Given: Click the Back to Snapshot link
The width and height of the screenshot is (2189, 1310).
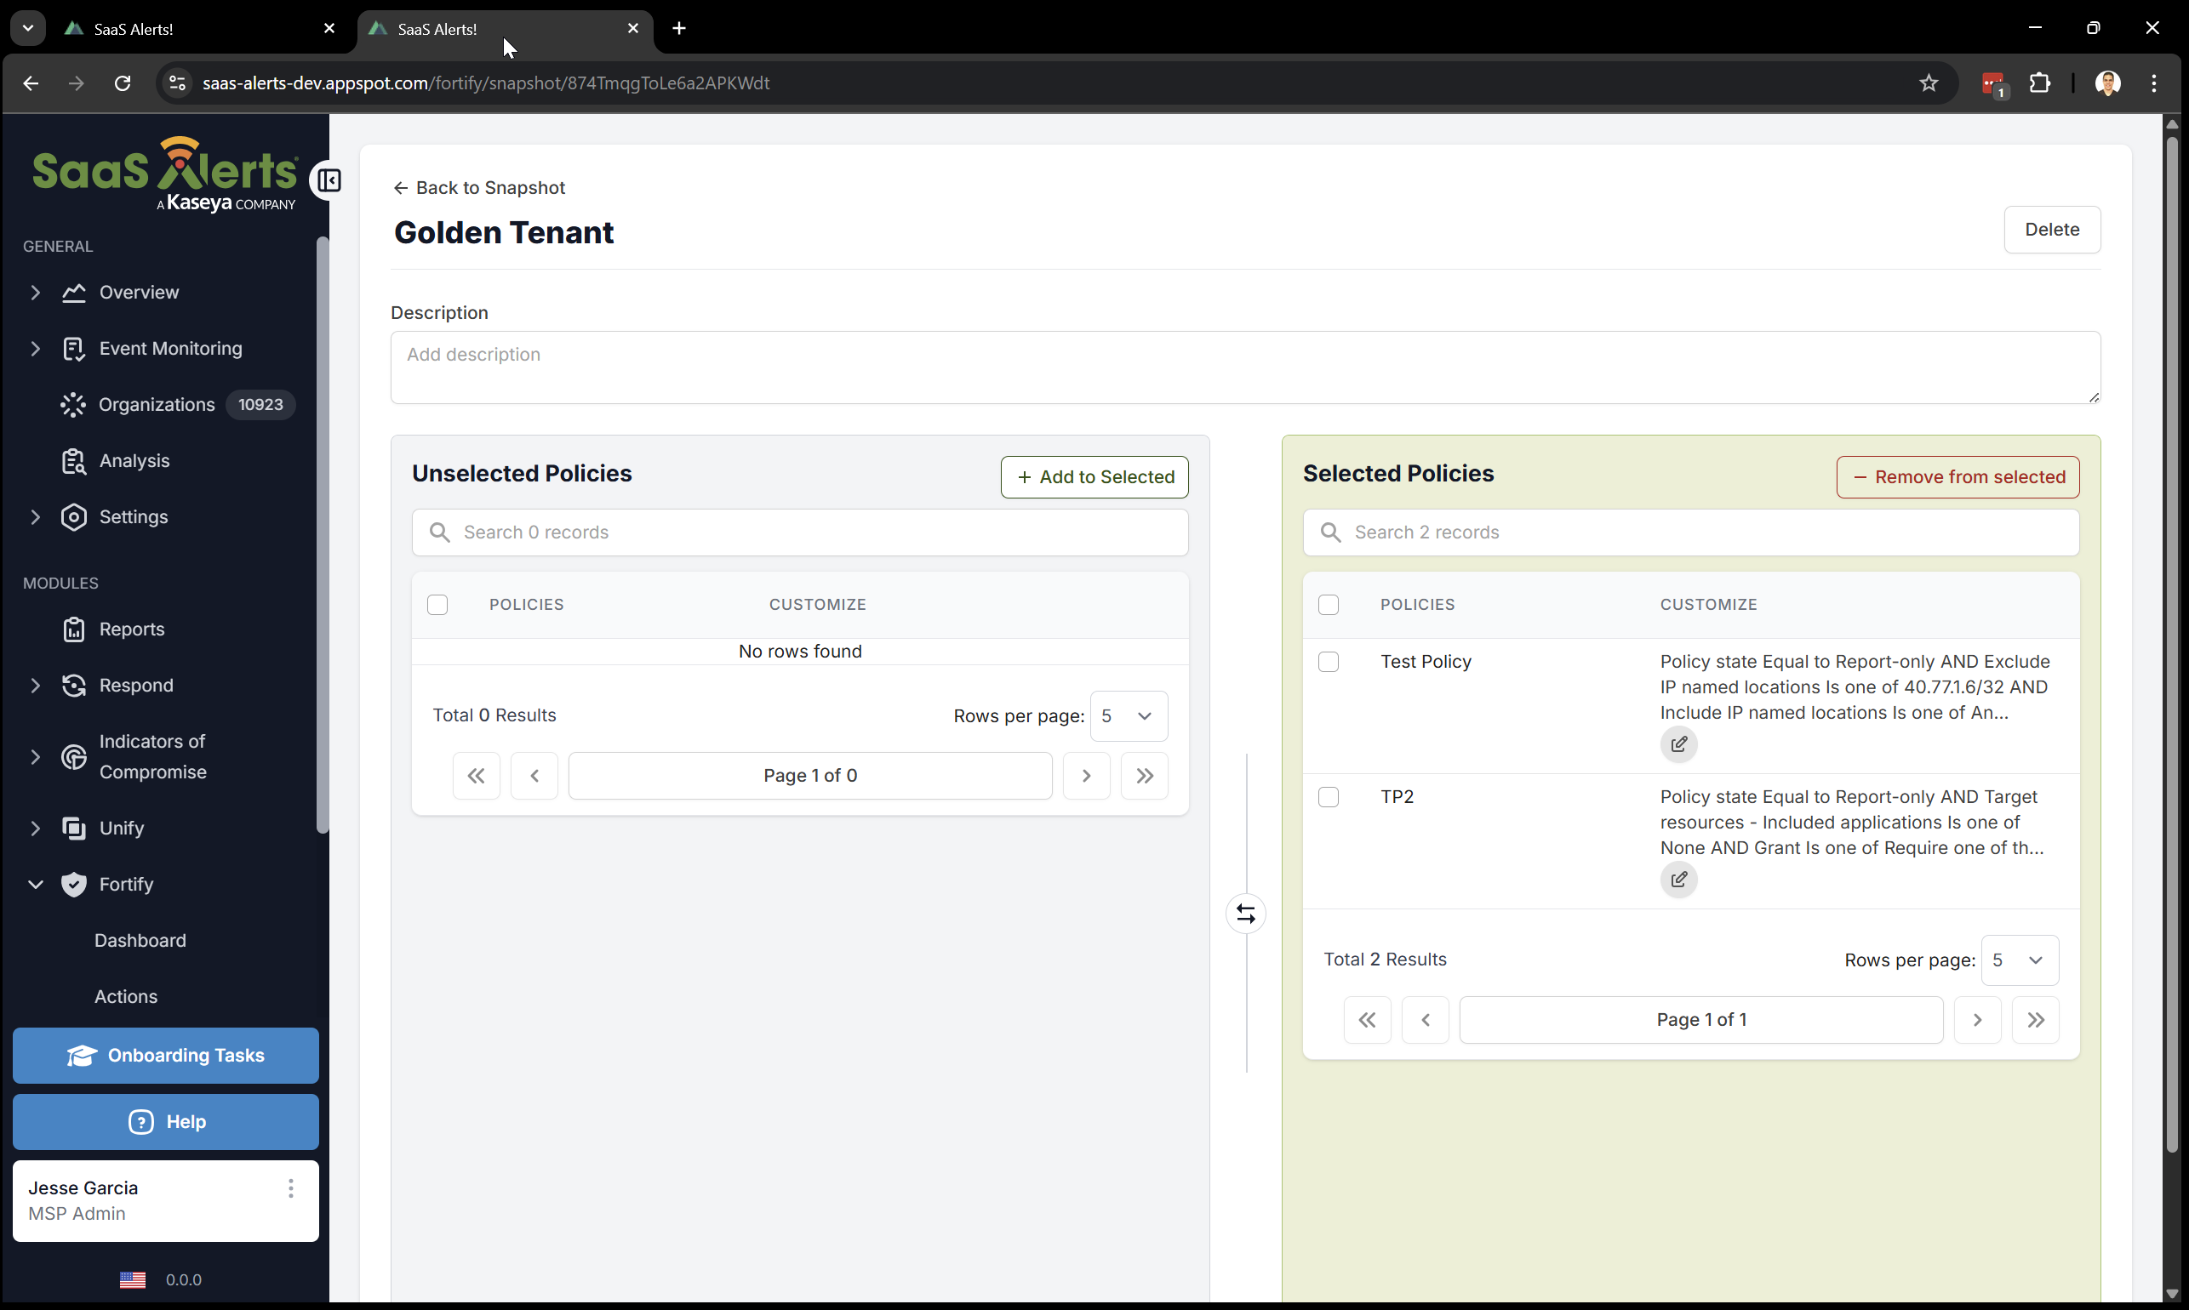Looking at the screenshot, I should click(479, 188).
